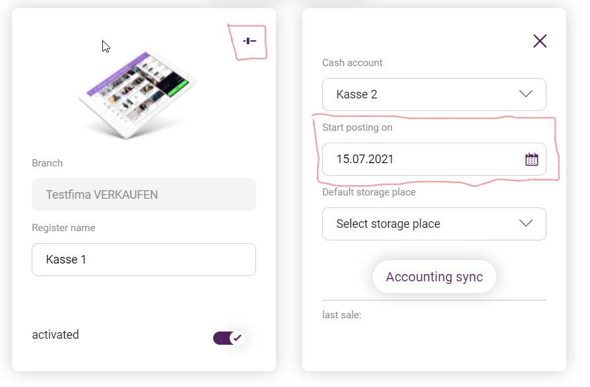The image size is (590, 387).
Task: Click the last sale label
Action: pos(342,315)
